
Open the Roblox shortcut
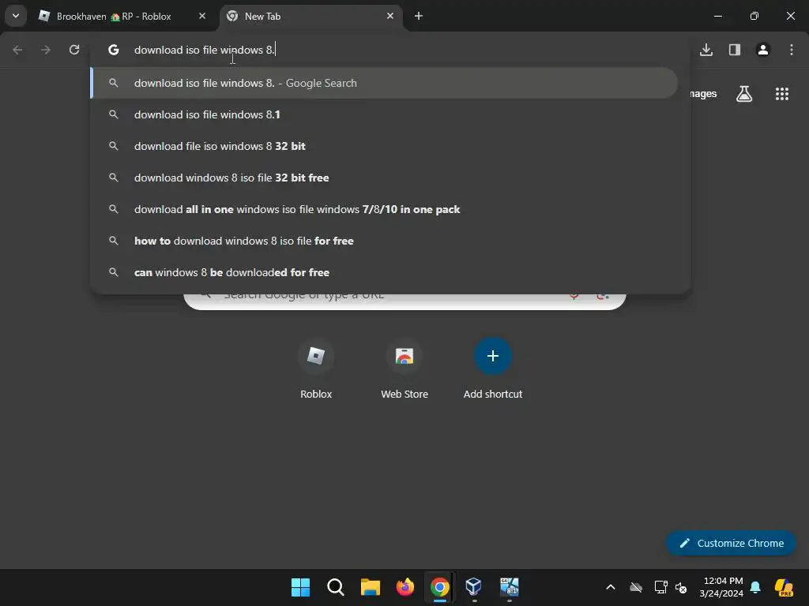(316, 368)
